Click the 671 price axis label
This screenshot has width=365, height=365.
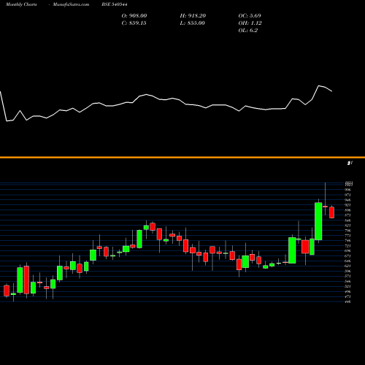pyautogui.click(x=348, y=256)
